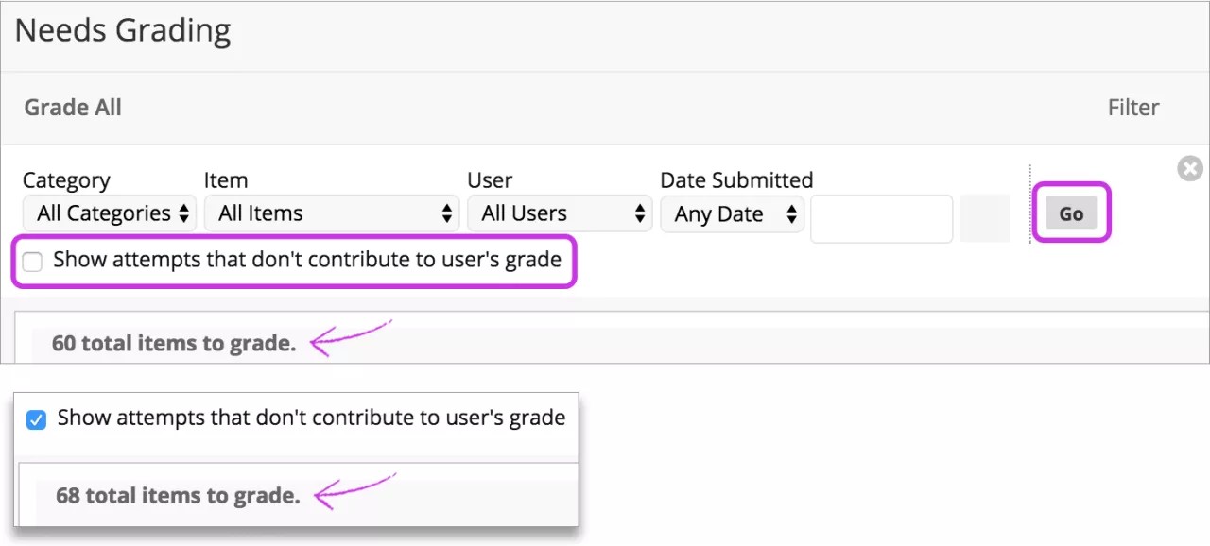Expand the All Users selection list
Viewport: 1210px width, 546px height.
pyautogui.click(x=560, y=213)
